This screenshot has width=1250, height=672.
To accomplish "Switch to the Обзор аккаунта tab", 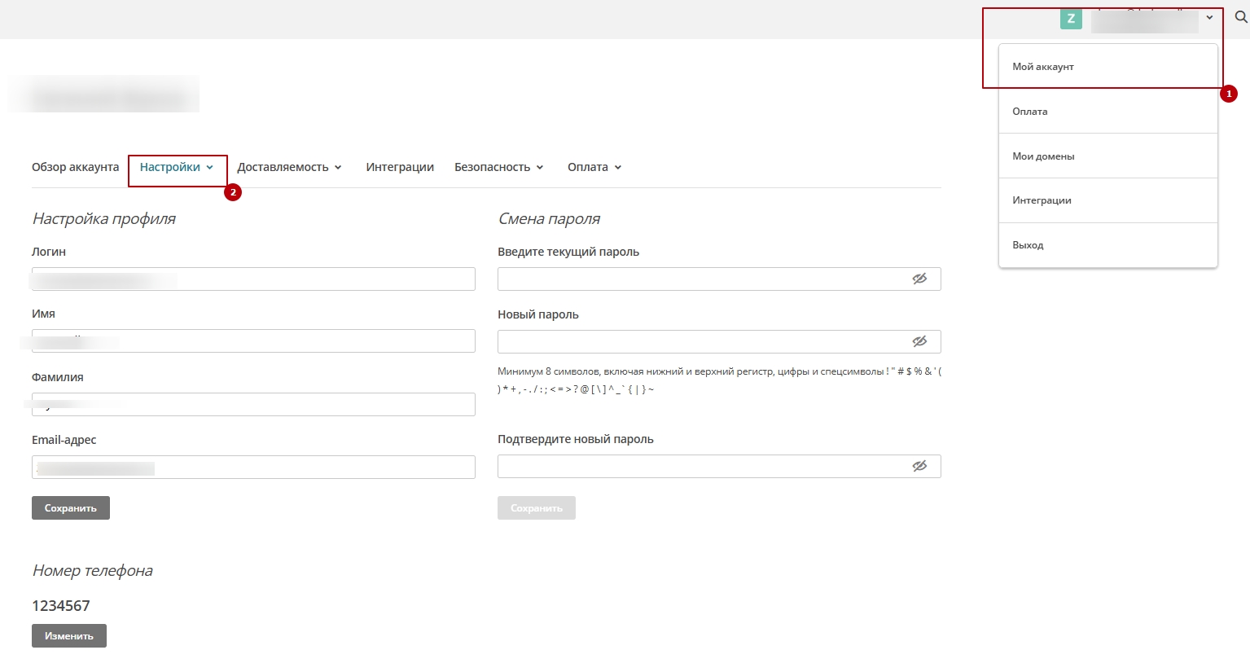I will [x=75, y=167].
